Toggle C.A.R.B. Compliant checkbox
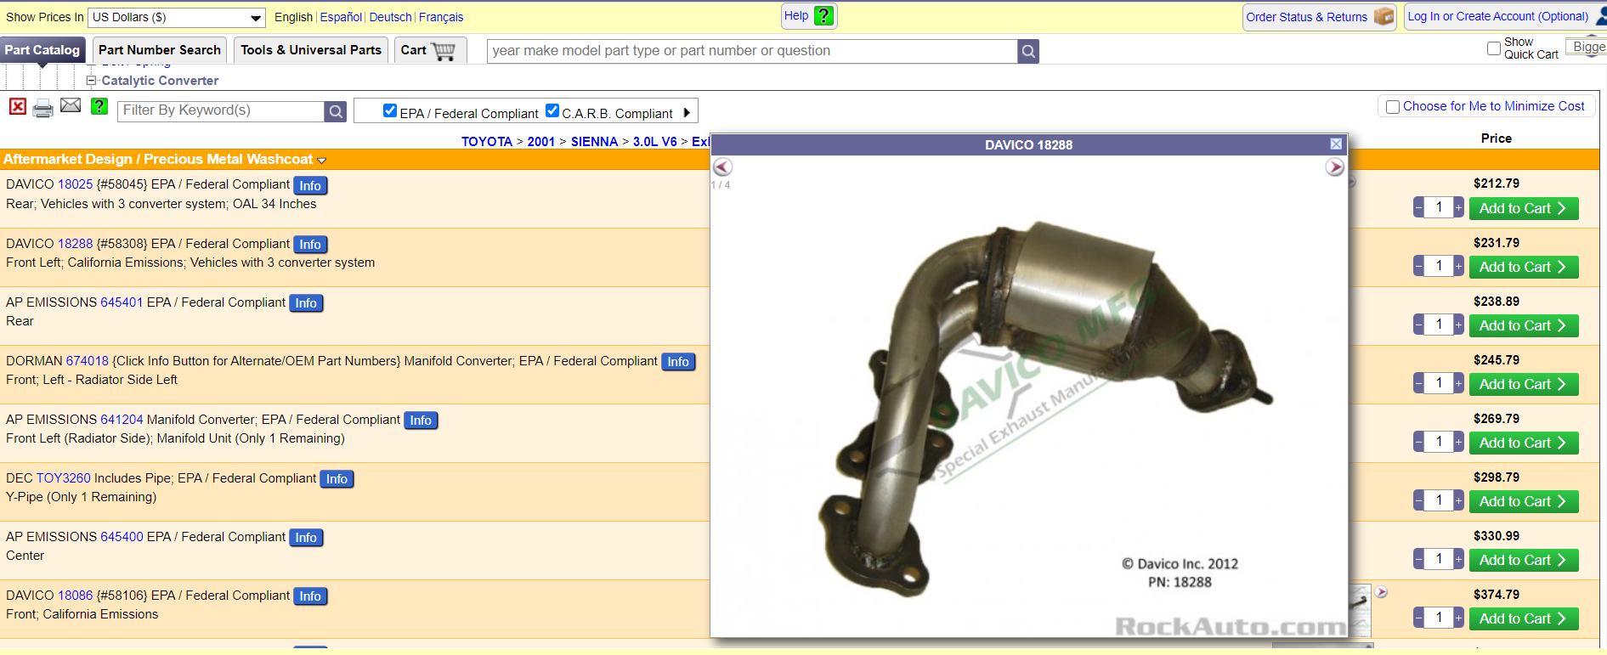The height and width of the screenshot is (655, 1607). point(552,110)
